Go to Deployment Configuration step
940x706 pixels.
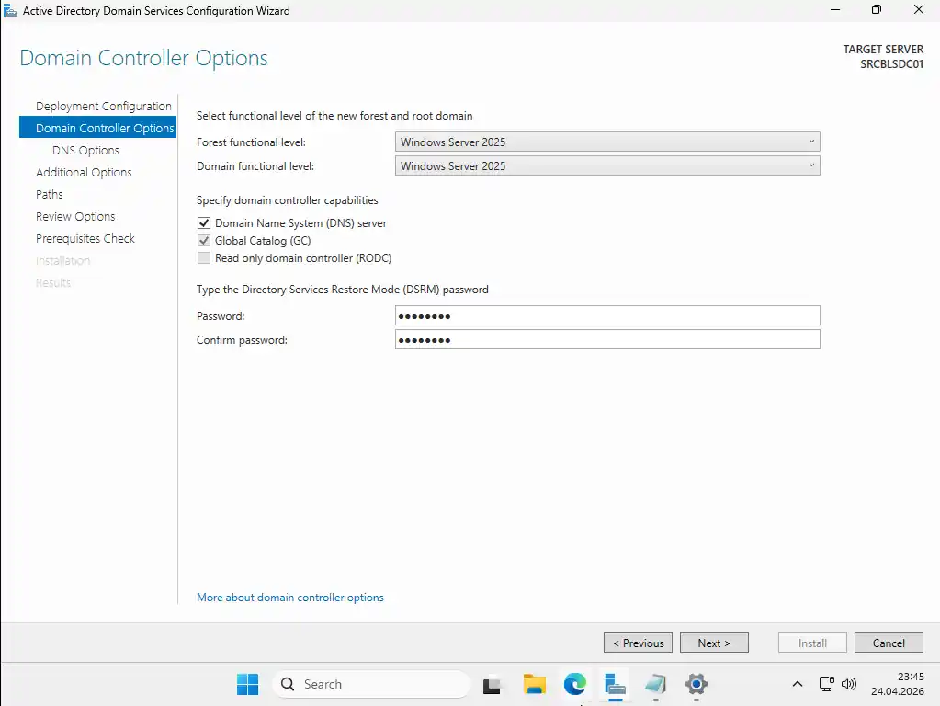coord(104,106)
